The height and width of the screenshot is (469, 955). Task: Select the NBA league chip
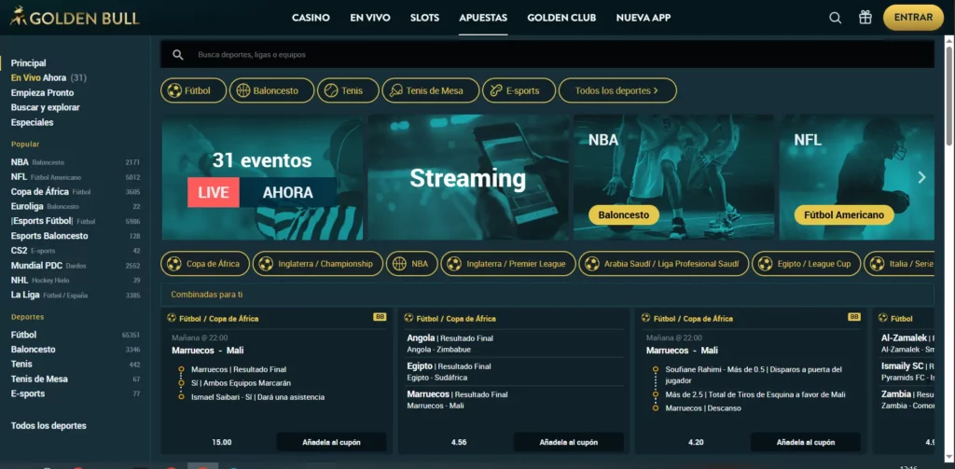click(411, 264)
